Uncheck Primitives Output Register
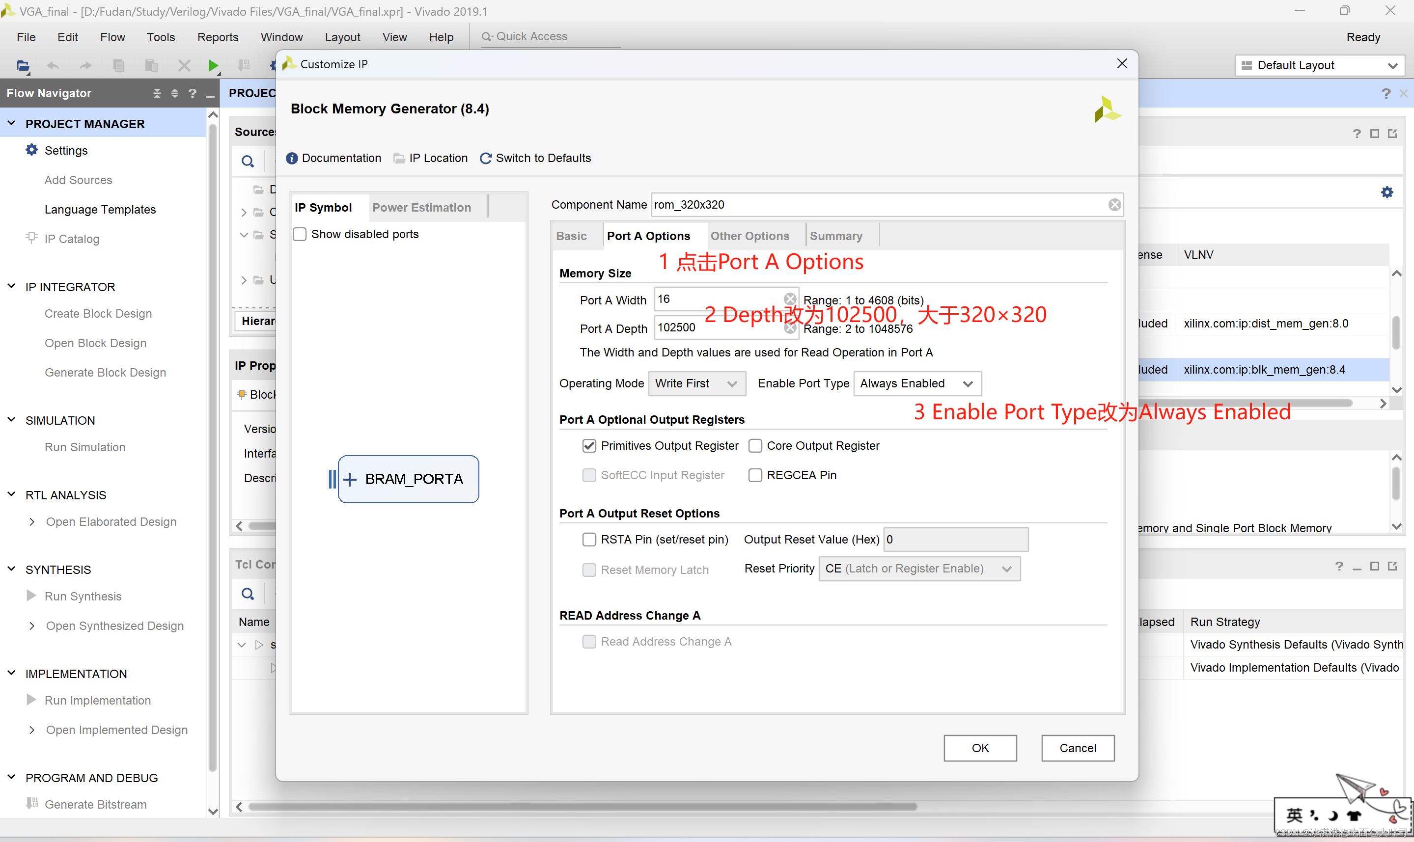This screenshot has width=1414, height=842. coord(589,445)
